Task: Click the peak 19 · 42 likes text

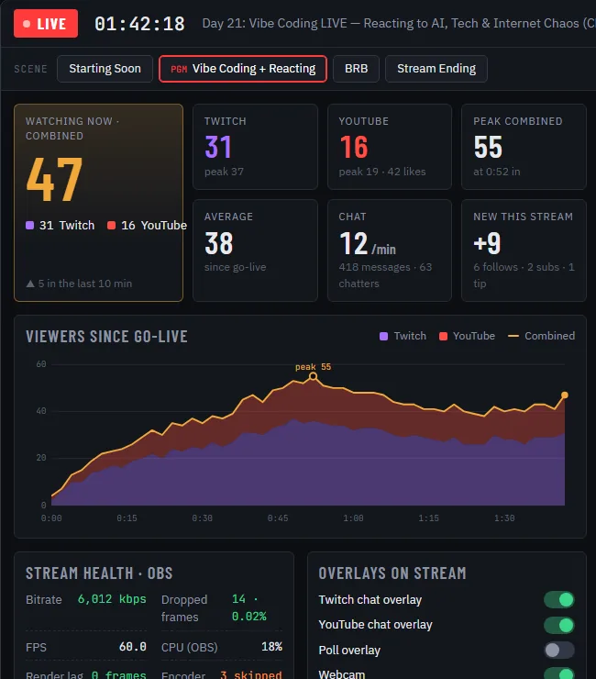Action: click(382, 172)
